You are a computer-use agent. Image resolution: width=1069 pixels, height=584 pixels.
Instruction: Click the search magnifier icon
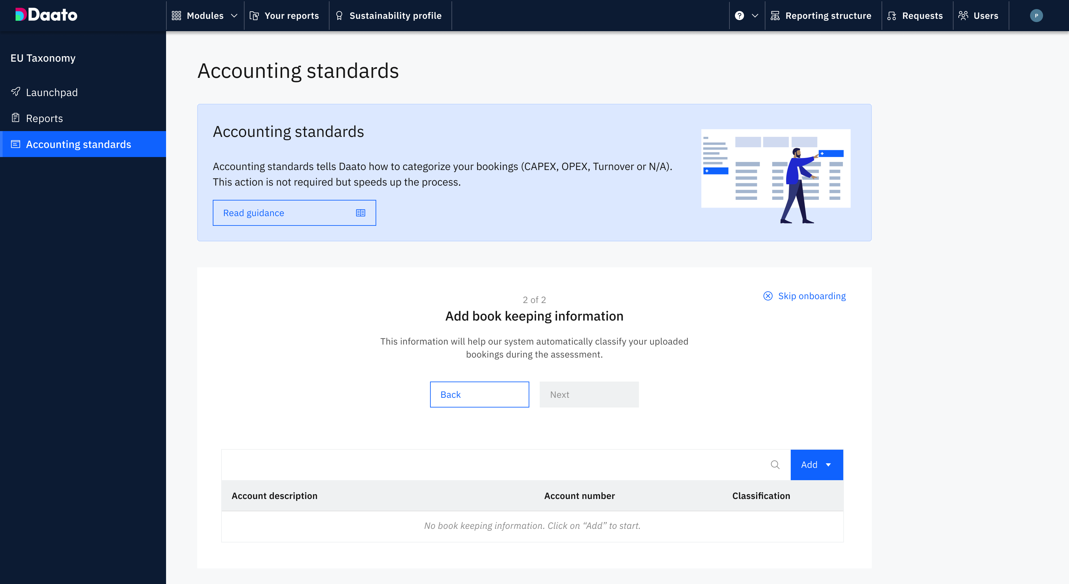click(x=775, y=465)
